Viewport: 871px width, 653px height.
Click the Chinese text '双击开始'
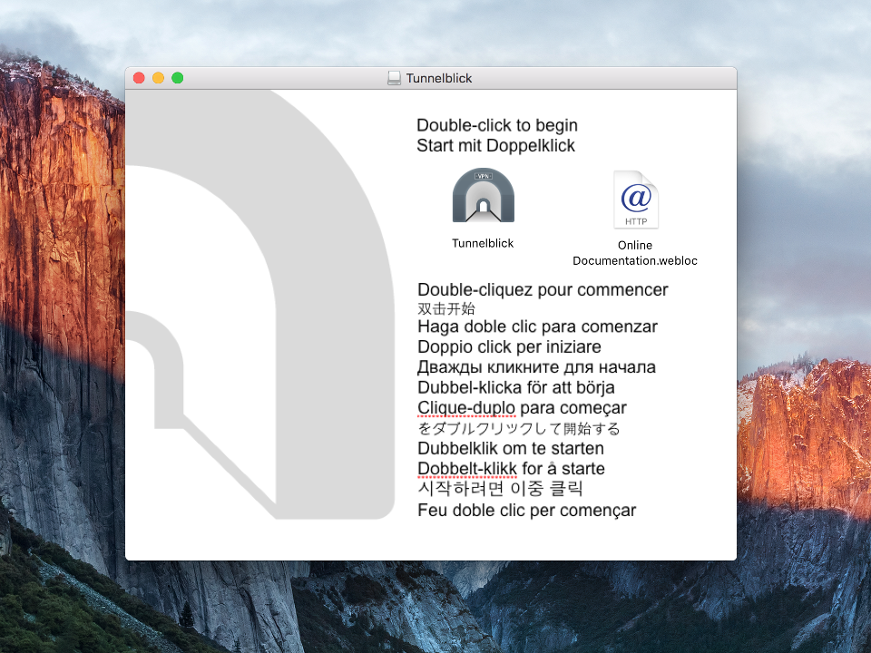pos(446,308)
